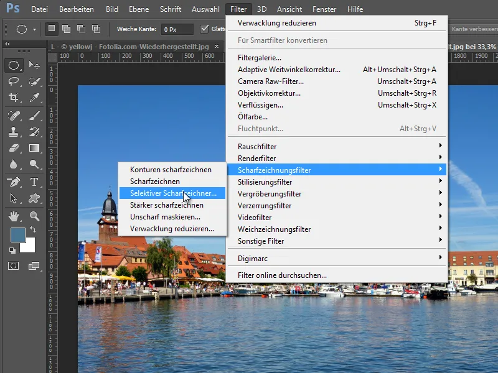Viewport: 498px width, 373px height.
Task: Select the Path Selection tool
Action: [x=13, y=198]
